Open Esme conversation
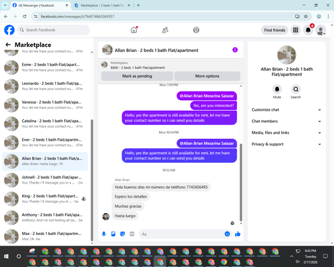This screenshot has height=267, width=334. (x=45, y=67)
